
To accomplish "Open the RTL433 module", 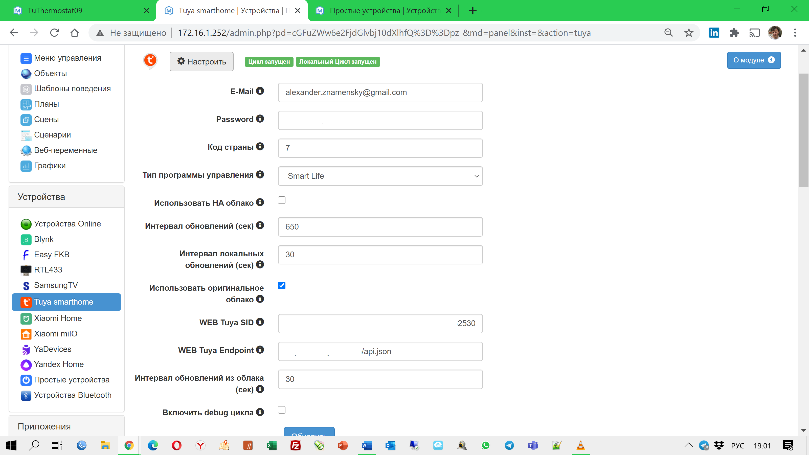I will pos(48,270).
